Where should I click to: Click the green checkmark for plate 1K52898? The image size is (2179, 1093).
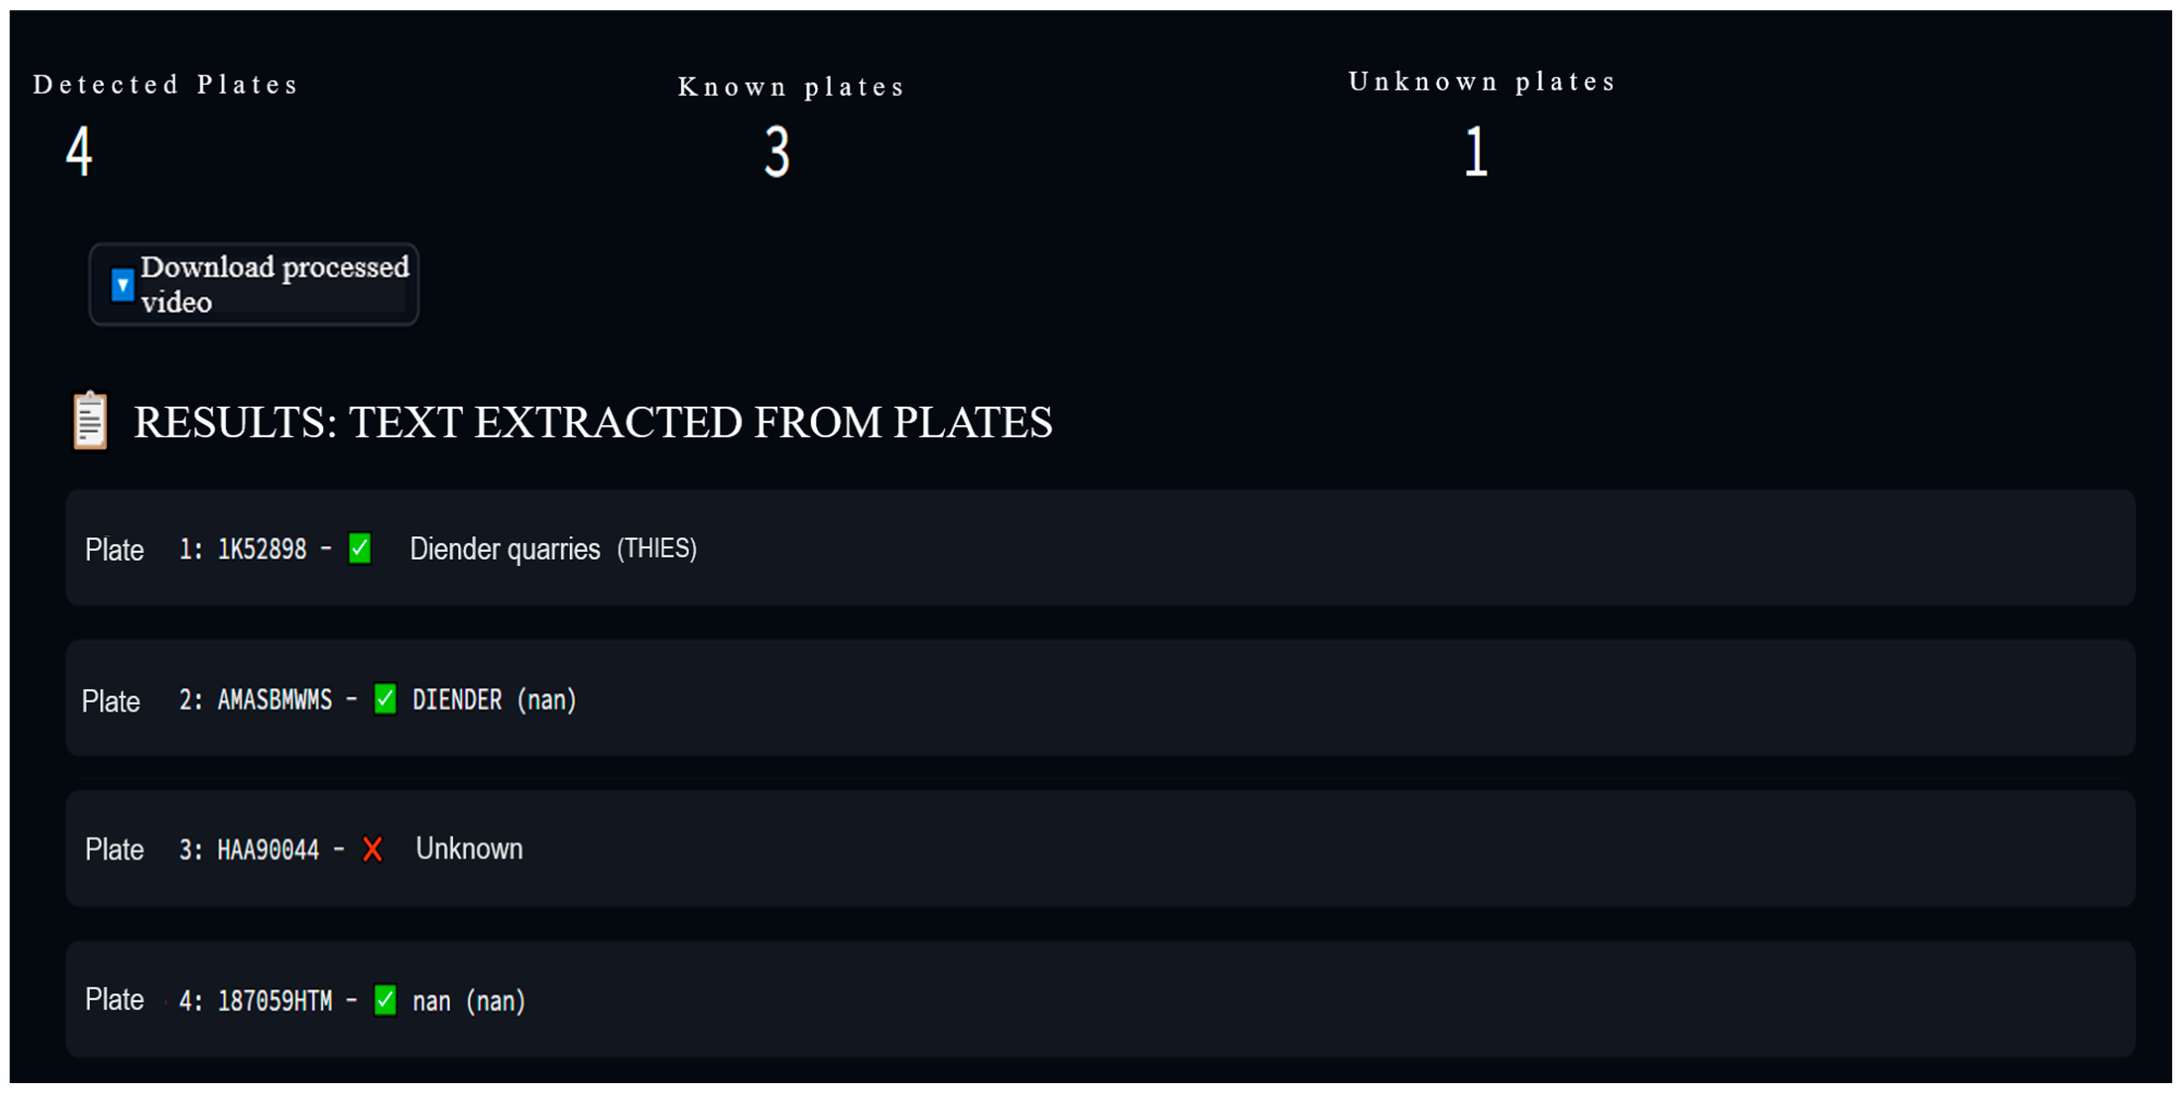point(360,548)
